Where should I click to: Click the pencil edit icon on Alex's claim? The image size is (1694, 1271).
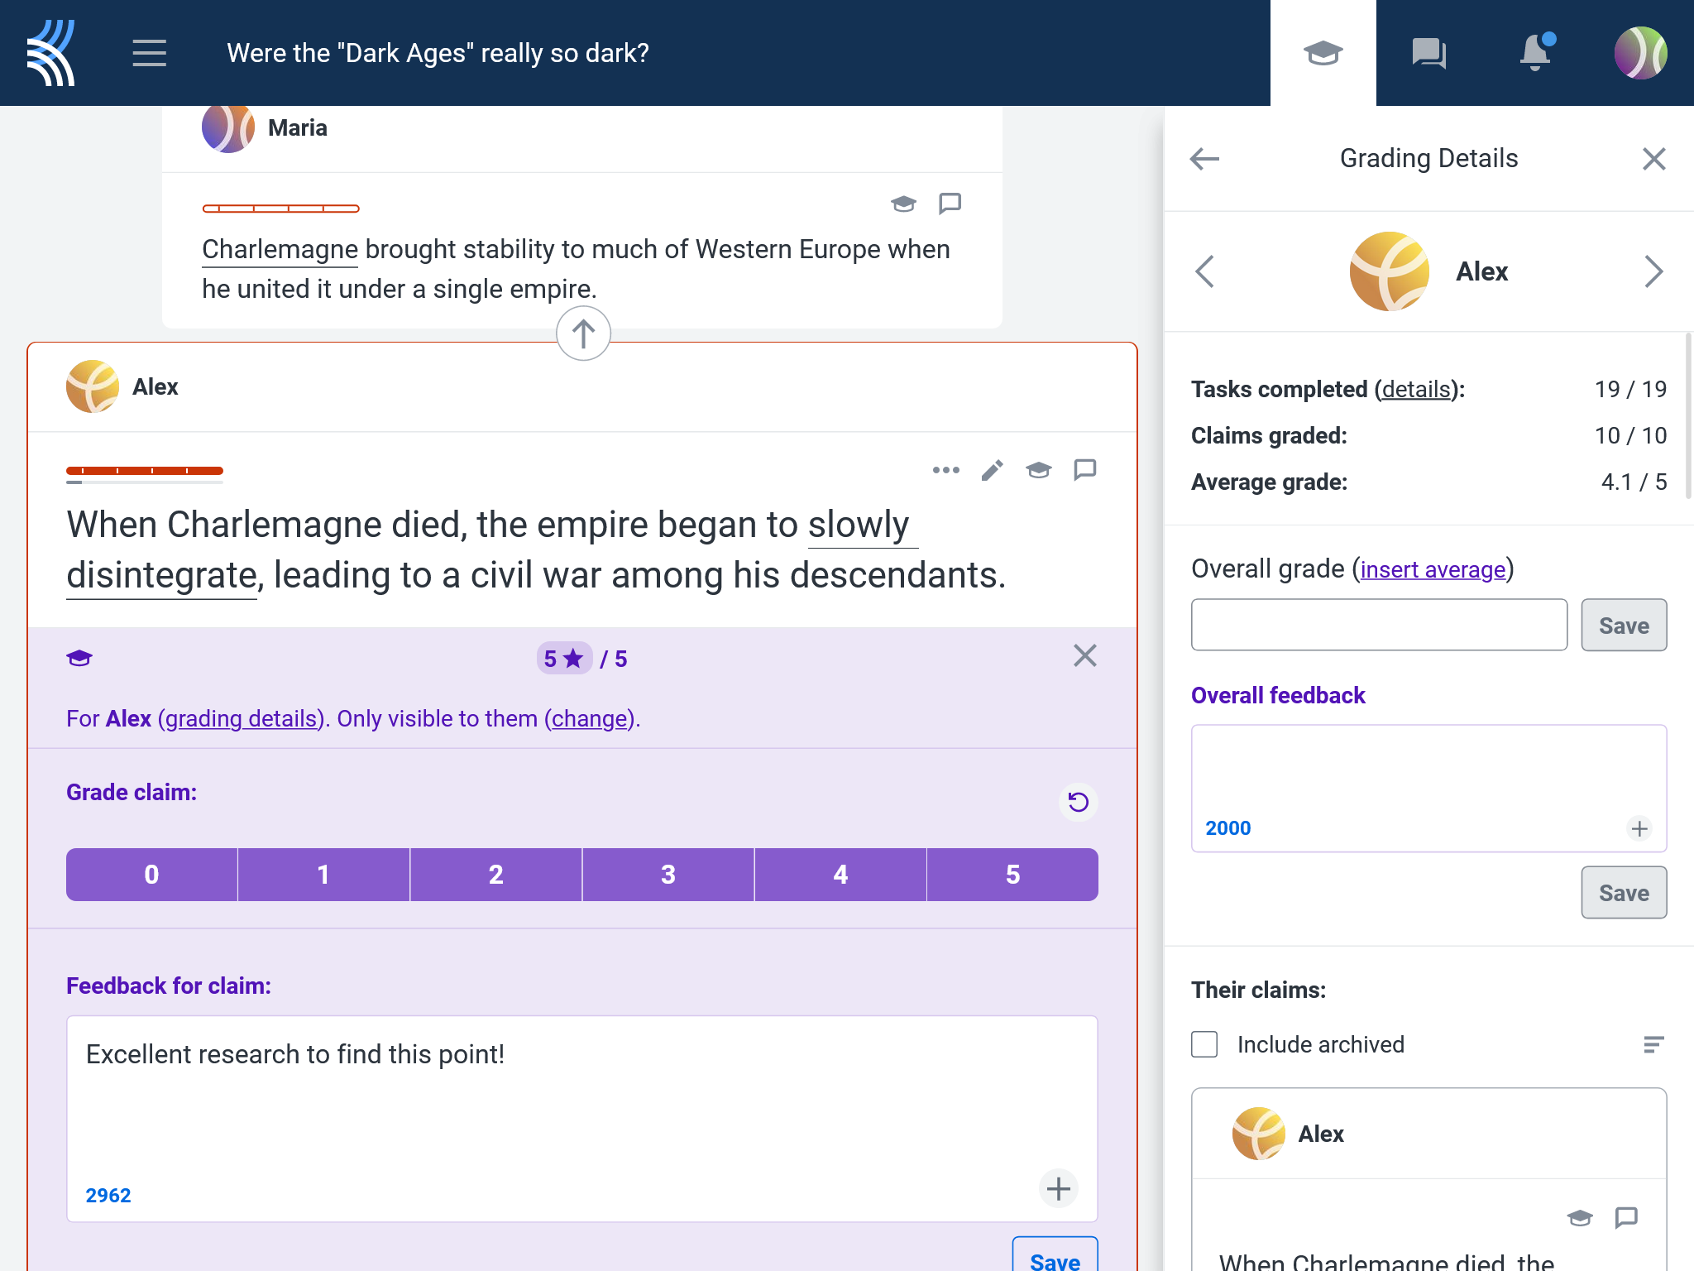[x=992, y=470]
